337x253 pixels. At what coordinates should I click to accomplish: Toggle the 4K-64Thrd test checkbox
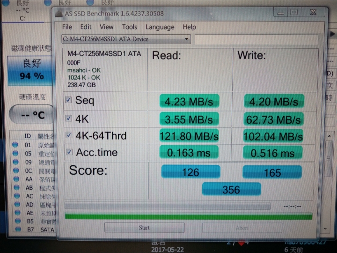69,135
